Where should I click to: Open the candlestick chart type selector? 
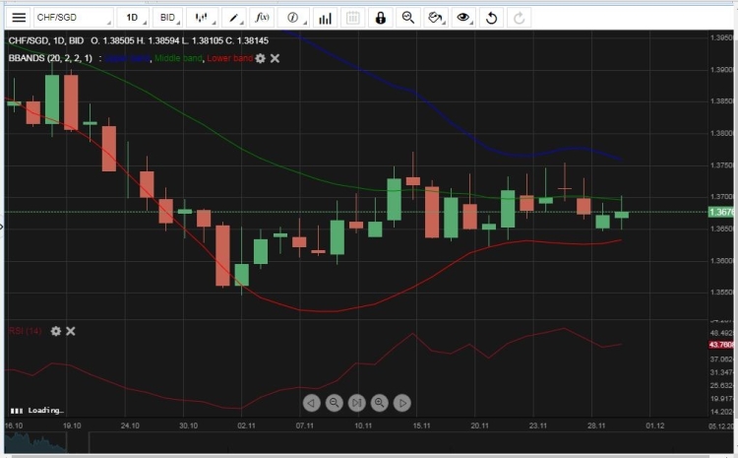pyautogui.click(x=202, y=18)
